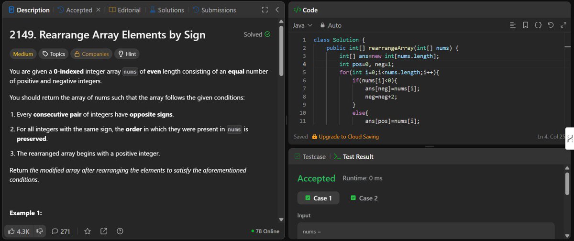
Task: Toggle fullscreen for the description panel
Action: [x=265, y=10]
